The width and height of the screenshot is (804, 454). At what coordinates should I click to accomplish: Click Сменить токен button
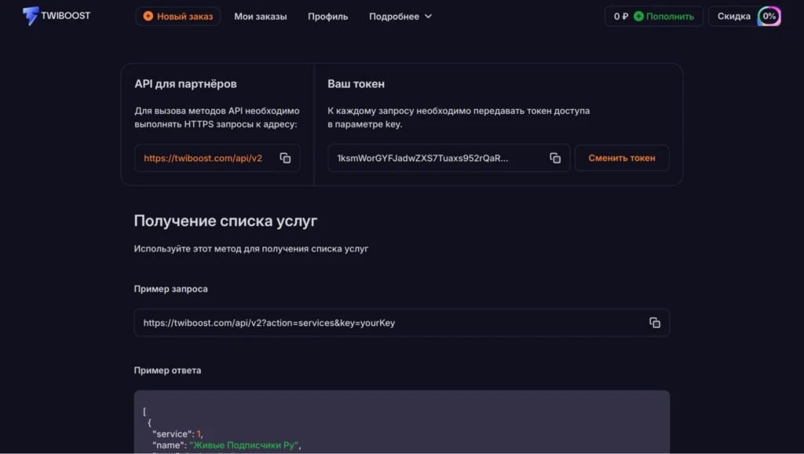tap(622, 158)
